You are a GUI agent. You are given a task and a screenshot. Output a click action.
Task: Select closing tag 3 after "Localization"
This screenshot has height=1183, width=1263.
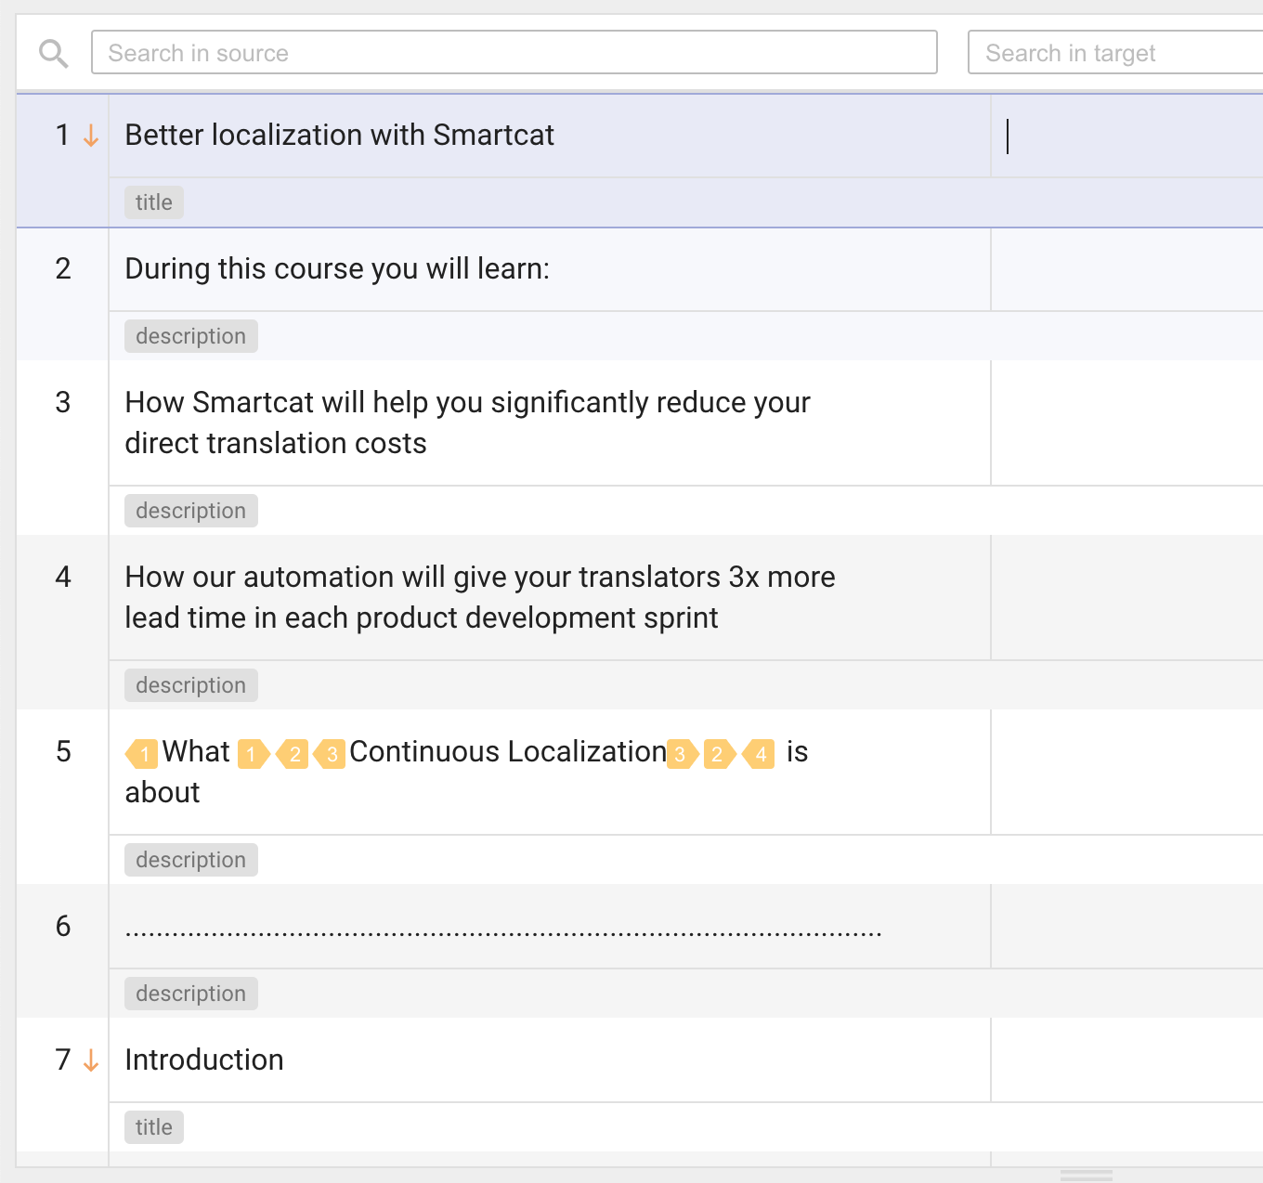pos(682,753)
